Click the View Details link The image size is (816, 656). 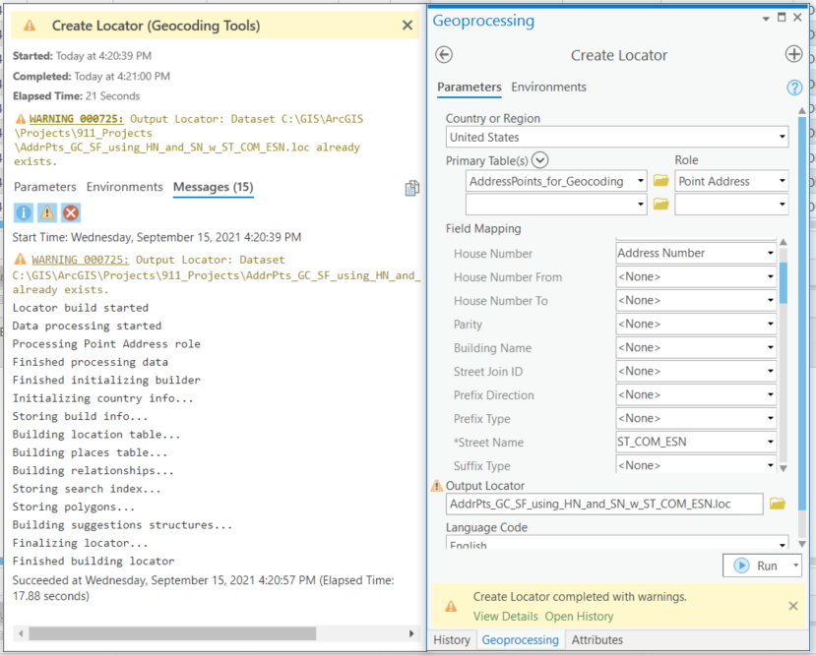[x=505, y=617]
